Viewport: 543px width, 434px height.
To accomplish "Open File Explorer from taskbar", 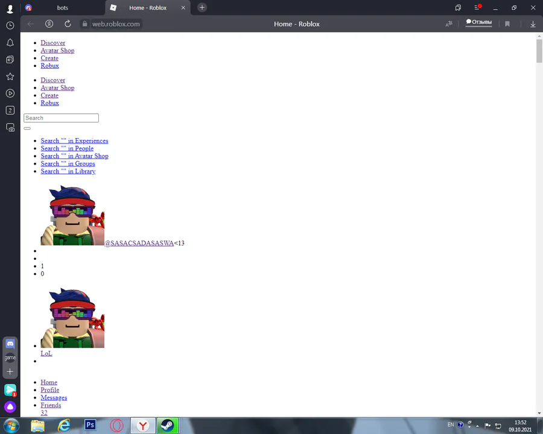I will click(x=38, y=426).
